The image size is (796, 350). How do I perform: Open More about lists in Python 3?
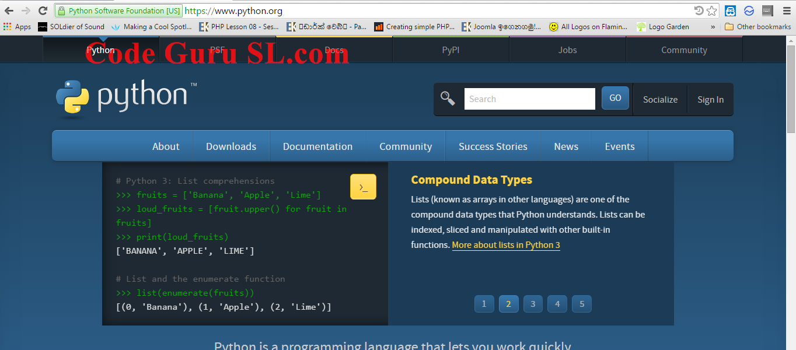pyautogui.click(x=505, y=244)
